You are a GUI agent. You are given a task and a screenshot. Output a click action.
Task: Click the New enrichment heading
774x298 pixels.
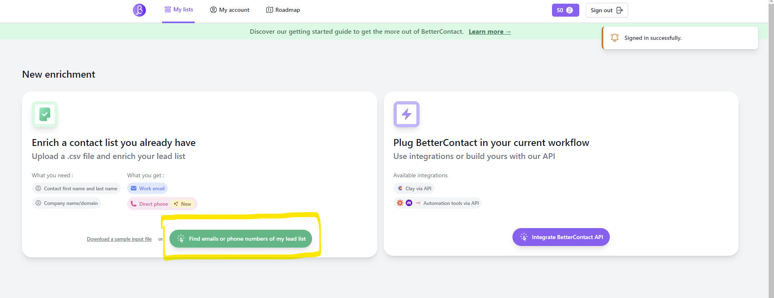tap(59, 74)
